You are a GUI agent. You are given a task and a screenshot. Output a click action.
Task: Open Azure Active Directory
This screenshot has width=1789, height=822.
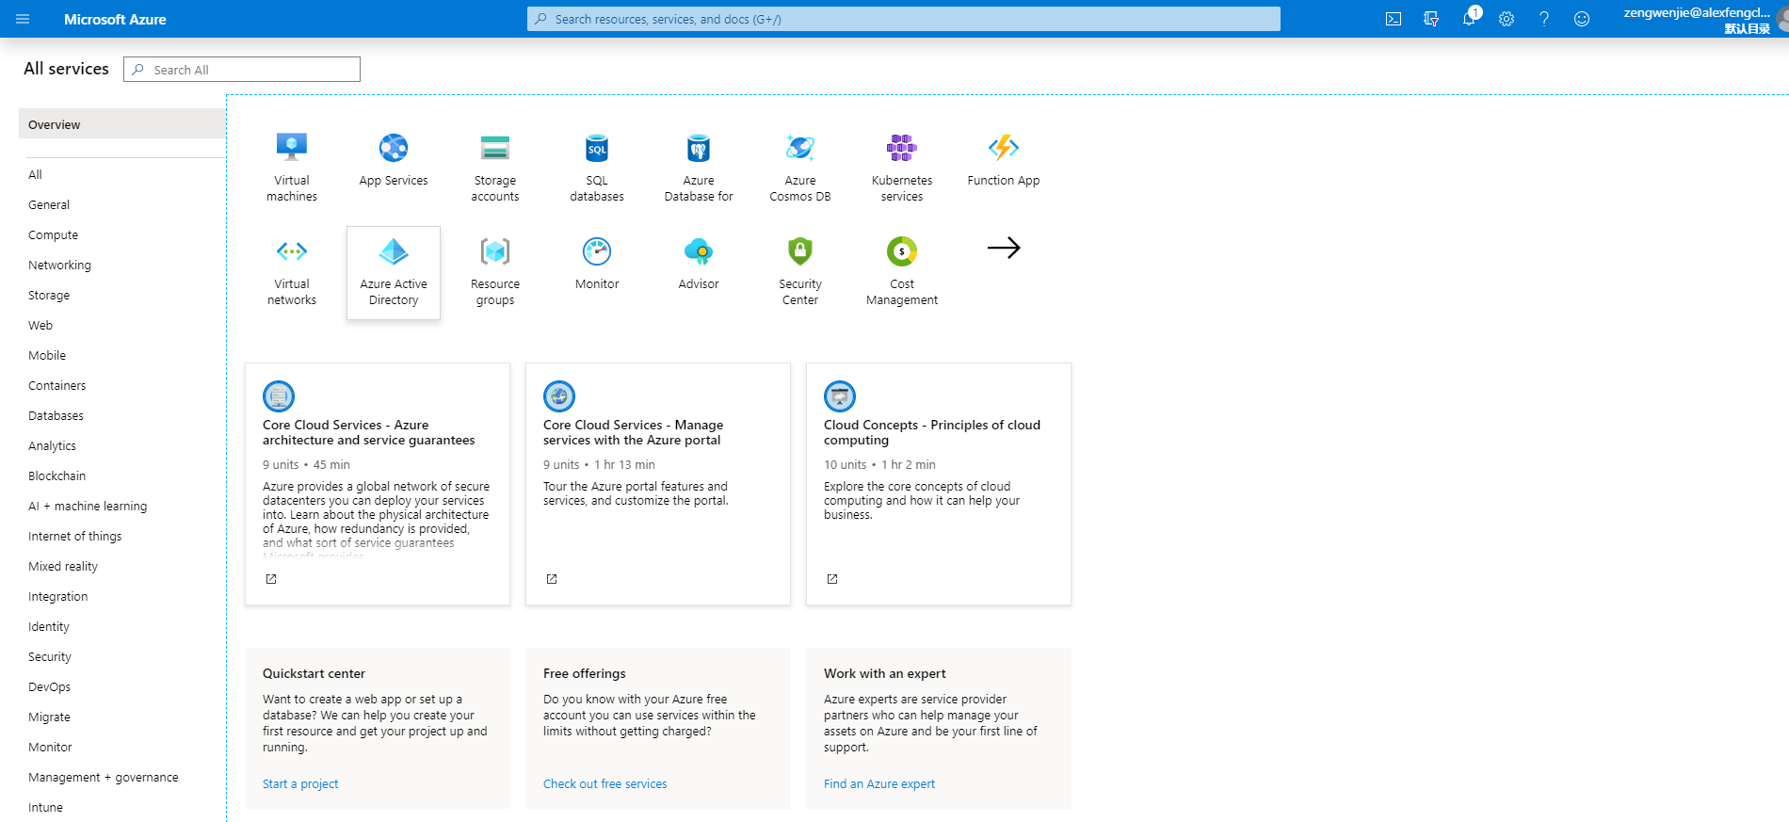[394, 272]
